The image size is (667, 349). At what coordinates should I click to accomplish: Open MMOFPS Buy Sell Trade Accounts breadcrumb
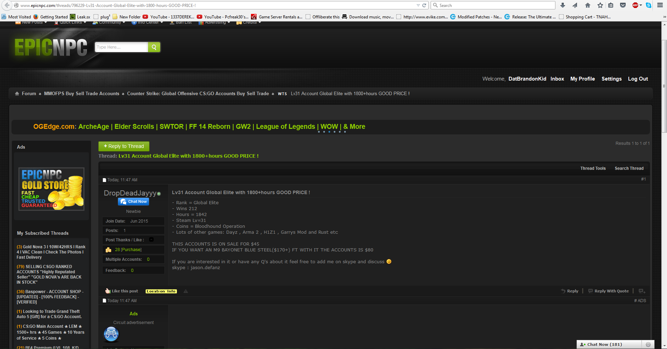82,94
